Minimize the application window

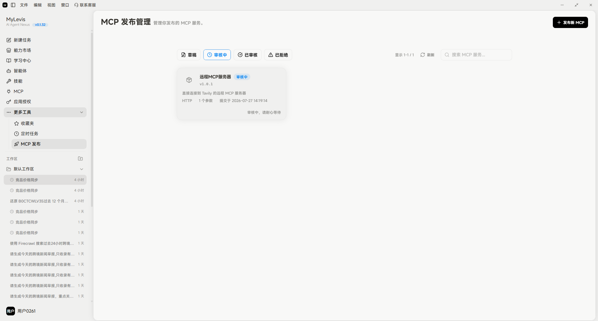pos(562,5)
